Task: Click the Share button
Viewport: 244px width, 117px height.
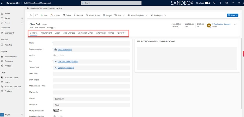Action: (x=232, y=15)
